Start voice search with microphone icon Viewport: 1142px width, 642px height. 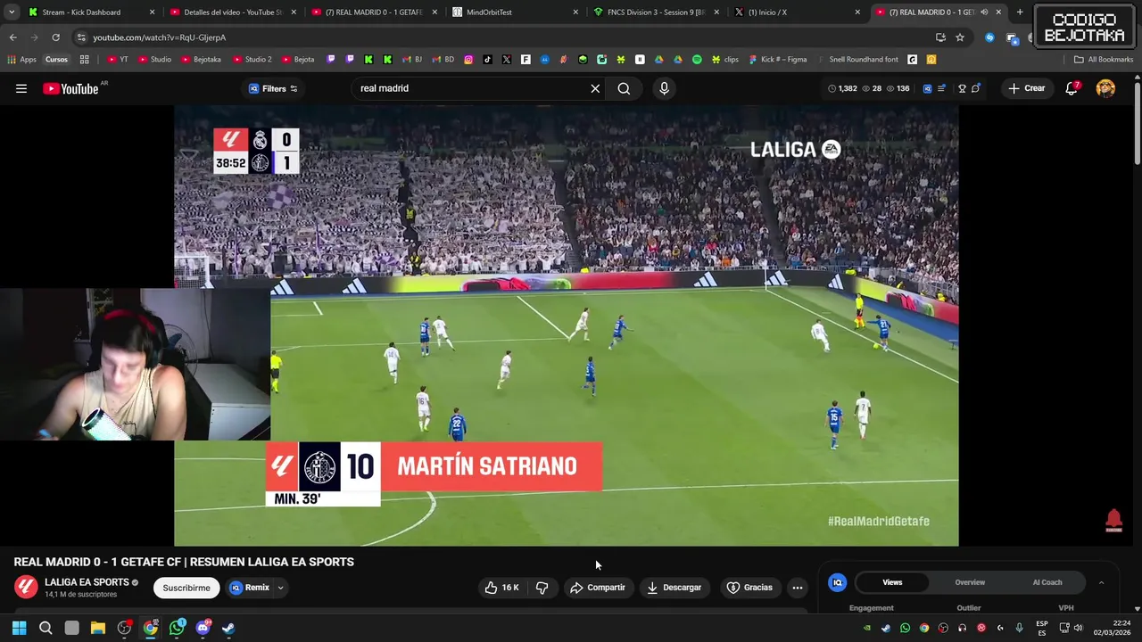coord(664,88)
